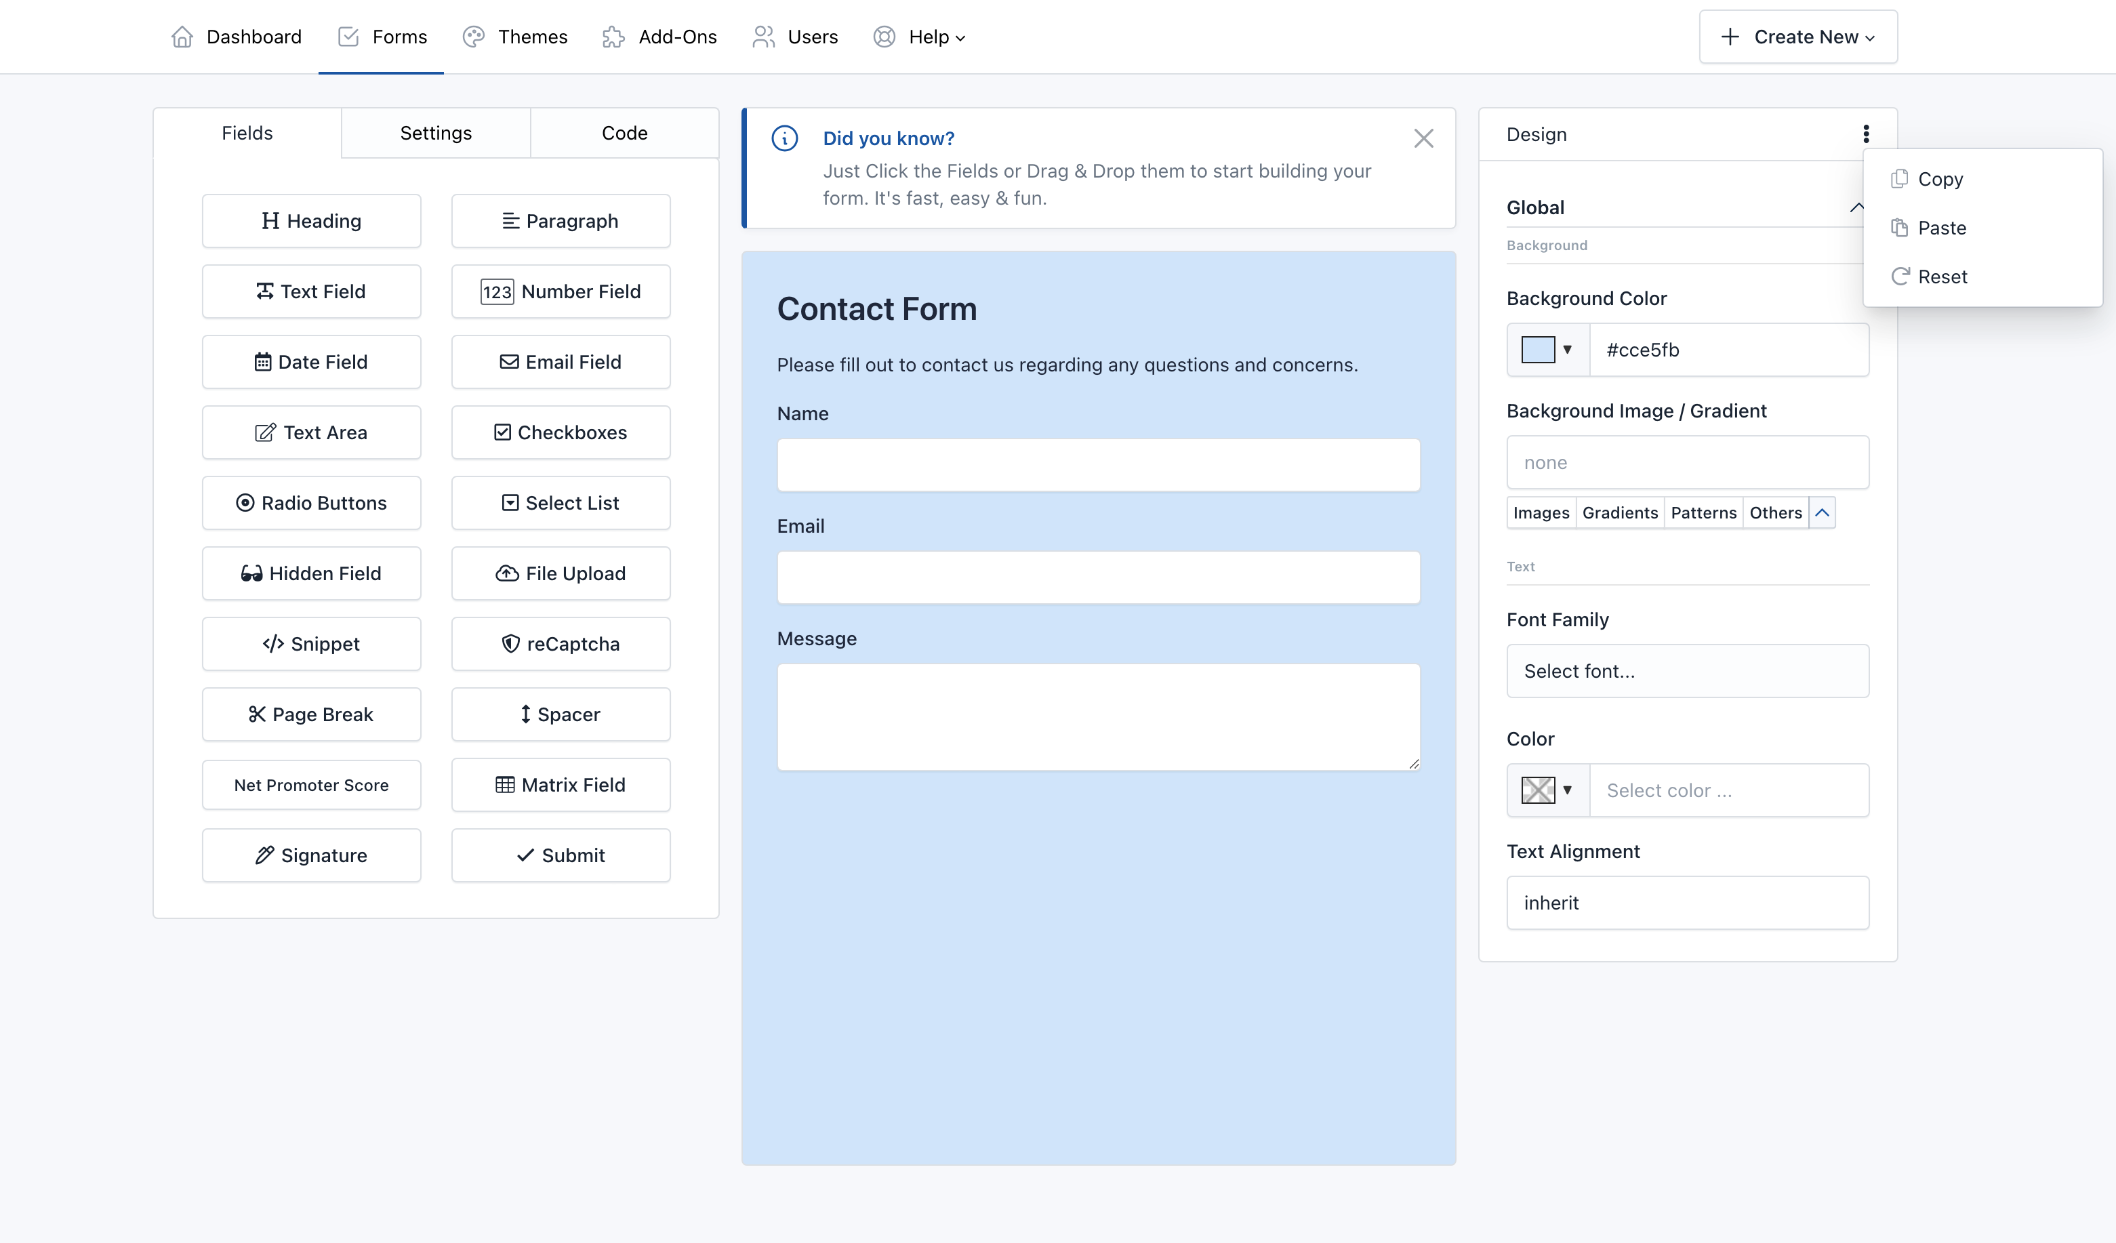Copy the design settings

1940,178
